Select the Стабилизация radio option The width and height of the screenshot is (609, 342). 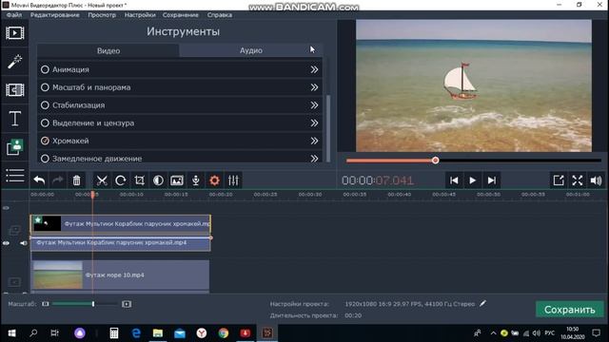tap(45, 105)
